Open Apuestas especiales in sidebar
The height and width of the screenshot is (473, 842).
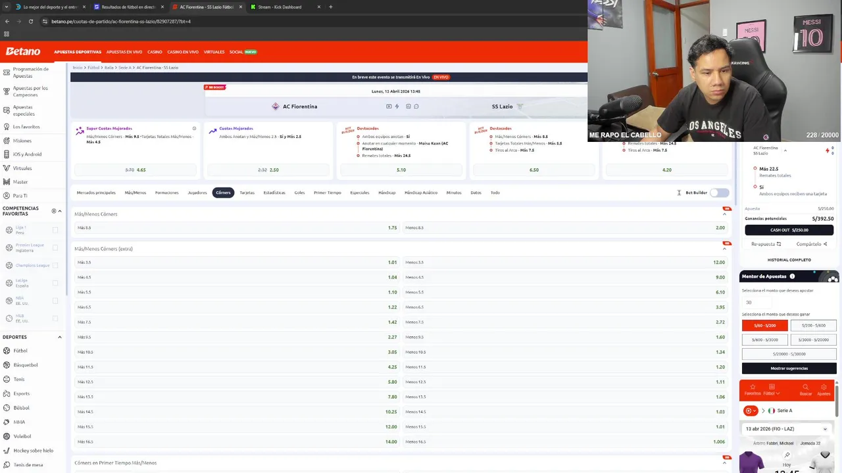(x=24, y=110)
